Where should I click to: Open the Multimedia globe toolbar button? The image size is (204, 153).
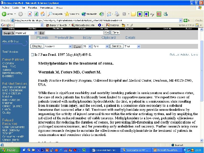(89, 14)
